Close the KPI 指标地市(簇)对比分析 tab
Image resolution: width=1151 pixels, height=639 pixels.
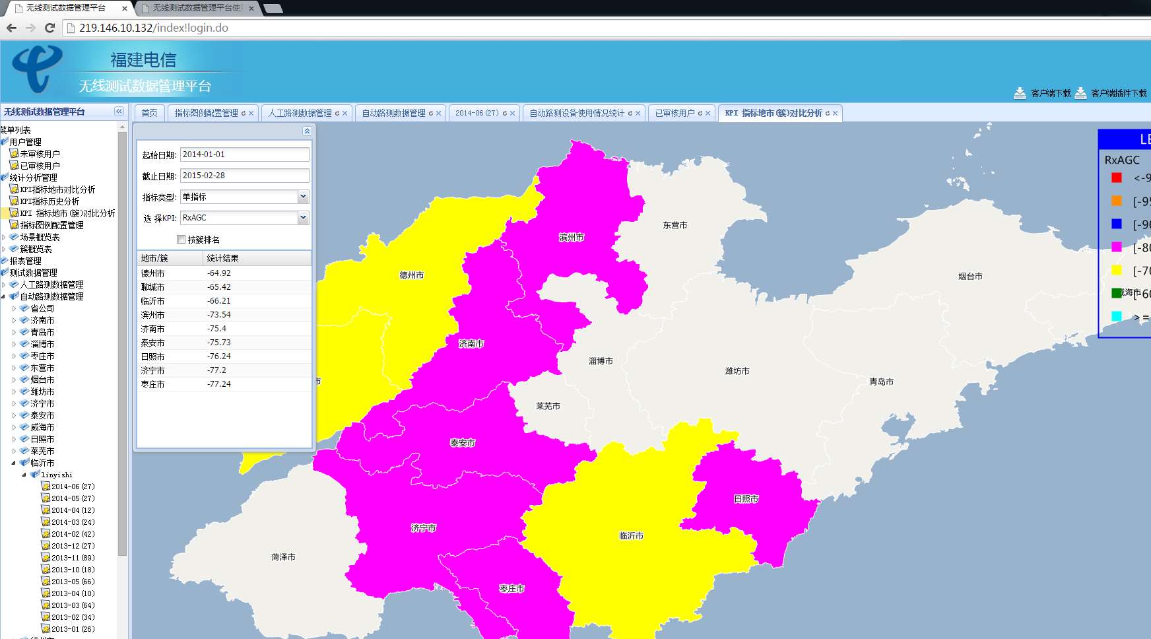click(836, 114)
